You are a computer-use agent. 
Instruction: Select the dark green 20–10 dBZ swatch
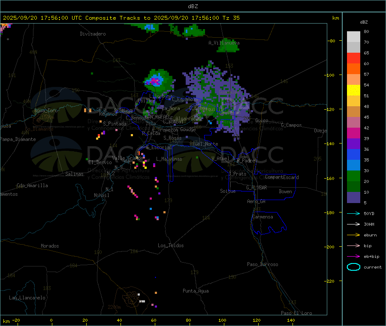point(353,187)
